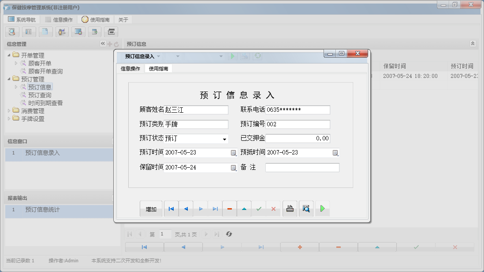Open the 预订时间 date picker
This screenshot has width=484, height=272.
[234, 153]
